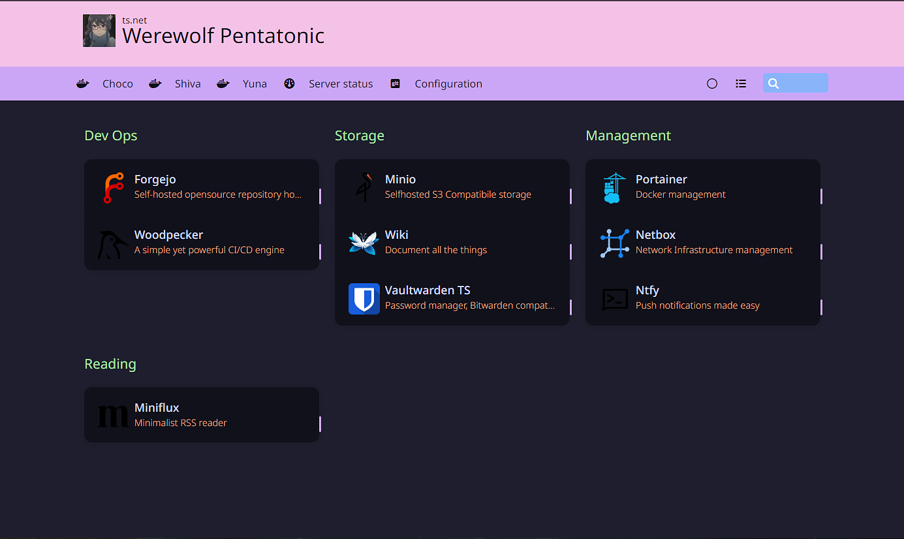Click the Minio flamingo icon

click(364, 187)
